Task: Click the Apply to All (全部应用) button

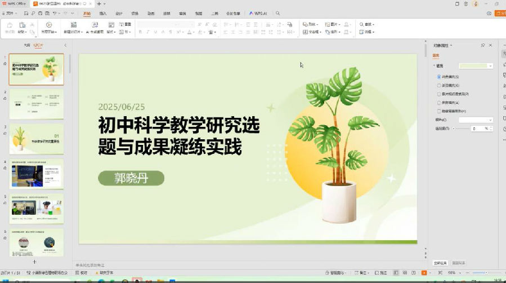Action: pyautogui.click(x=440, y=263)
